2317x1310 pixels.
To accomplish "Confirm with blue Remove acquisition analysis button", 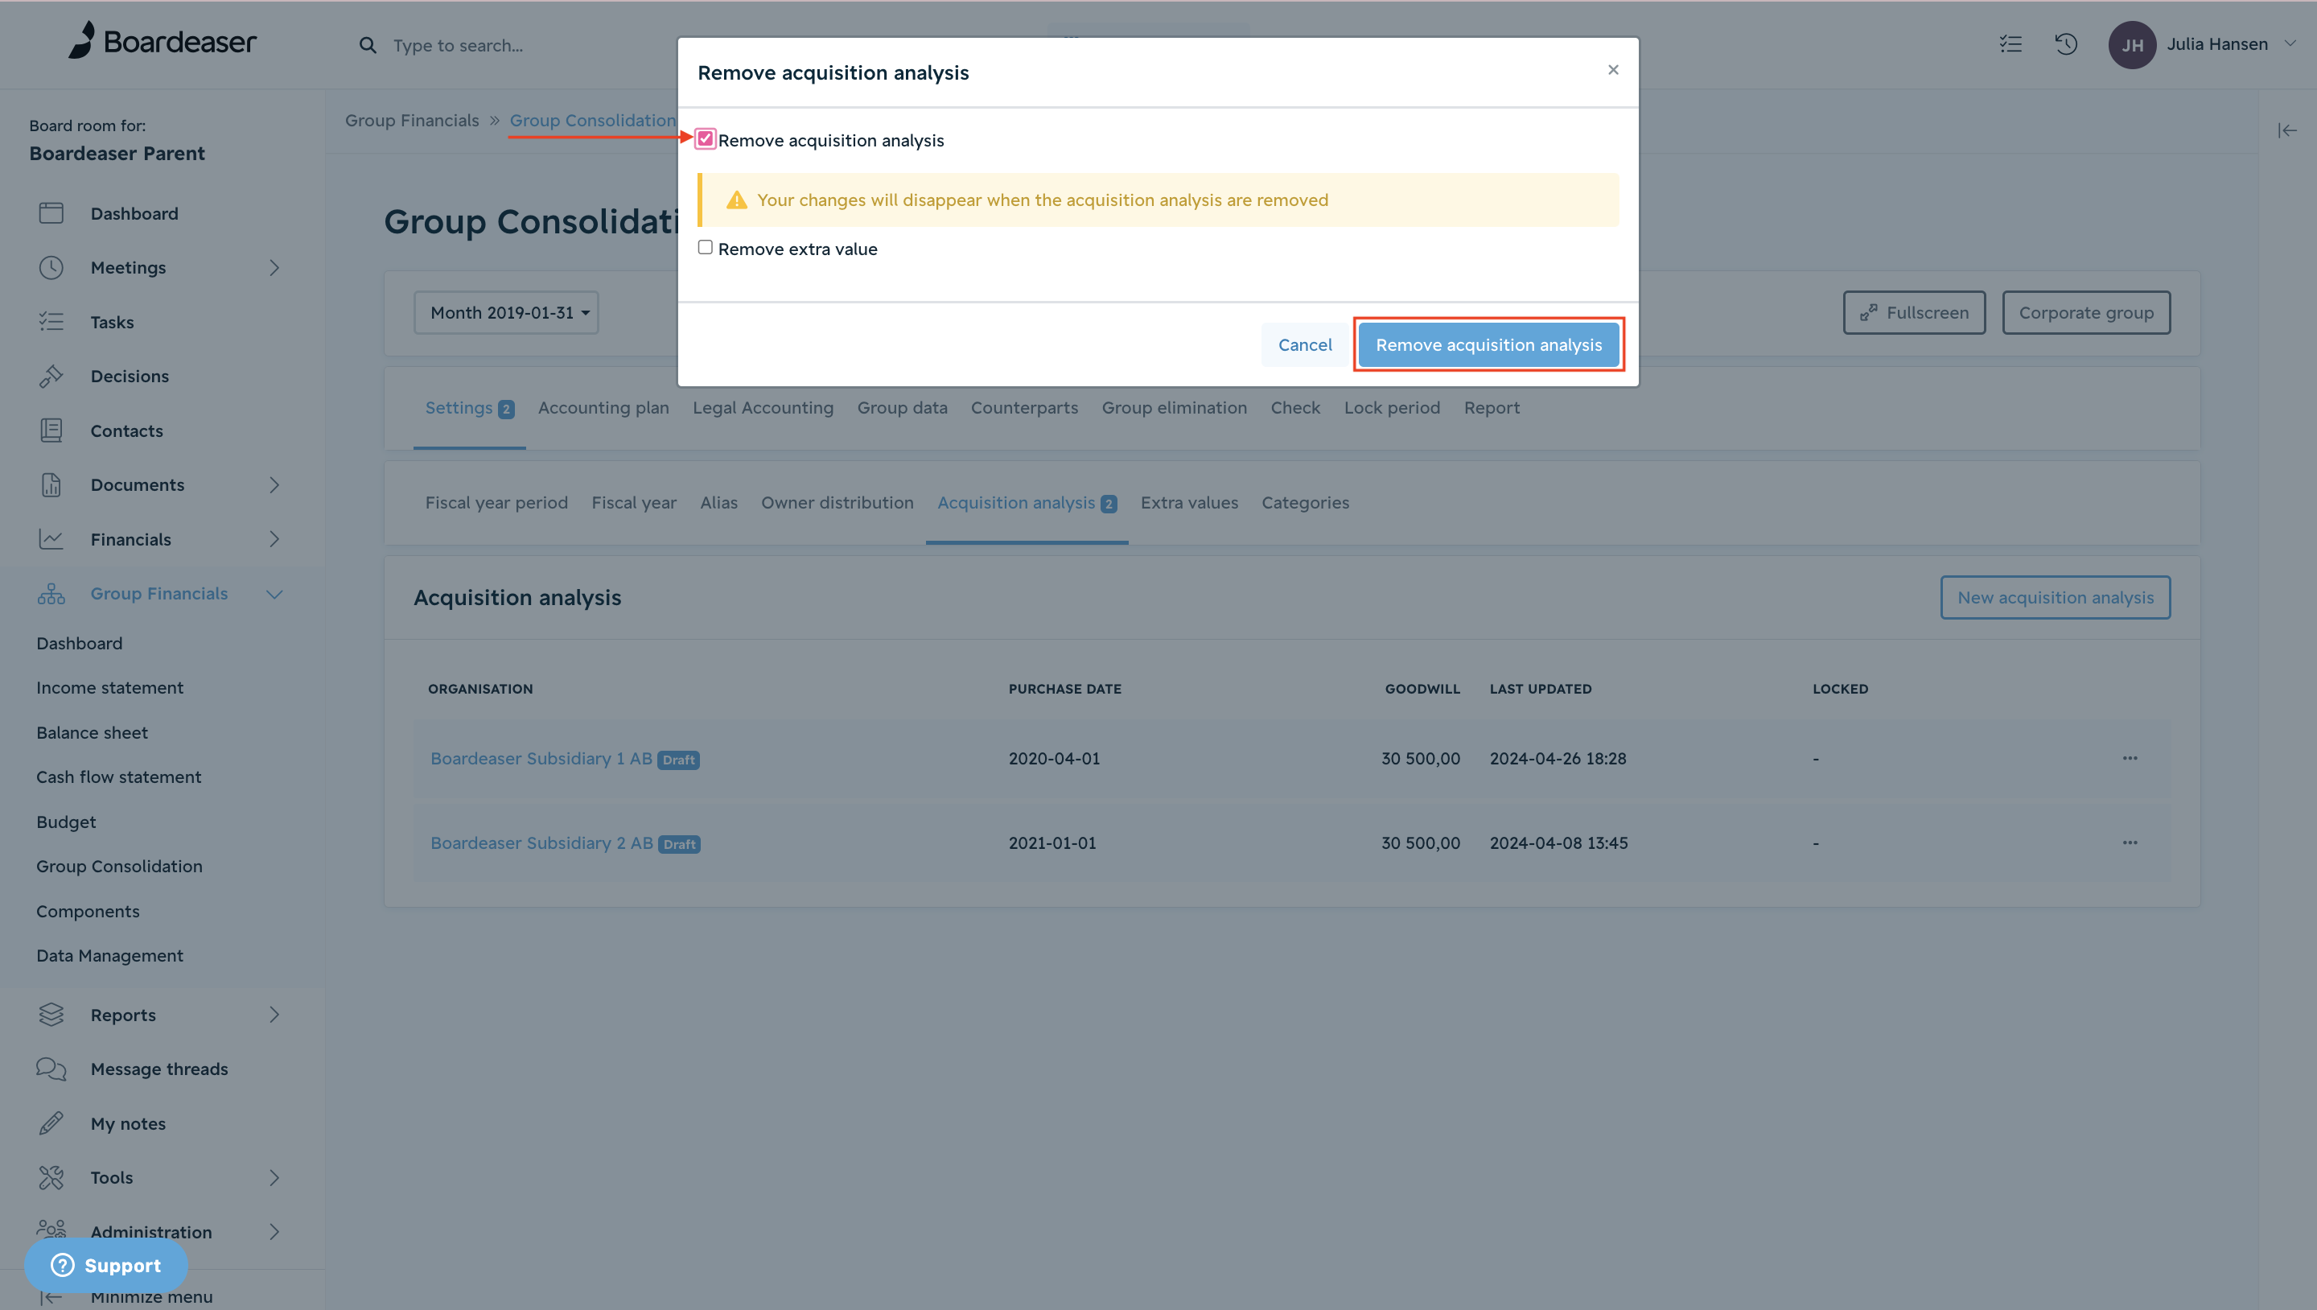I will tap(1488, 344).
